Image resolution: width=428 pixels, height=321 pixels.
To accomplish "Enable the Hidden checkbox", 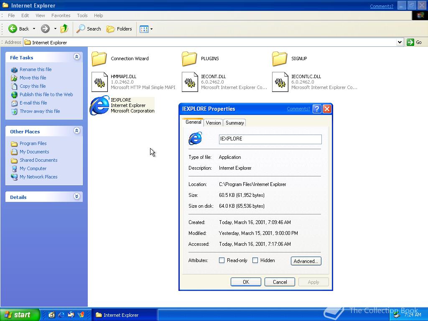I will [255, 260].
